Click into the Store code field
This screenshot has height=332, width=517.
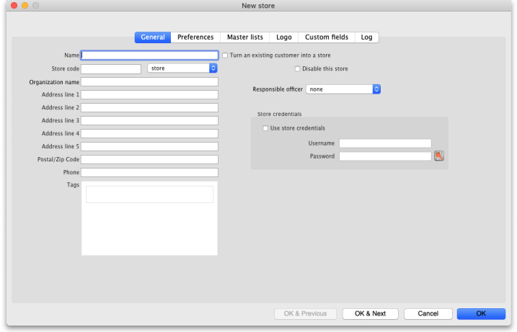[x=111, y=68]
